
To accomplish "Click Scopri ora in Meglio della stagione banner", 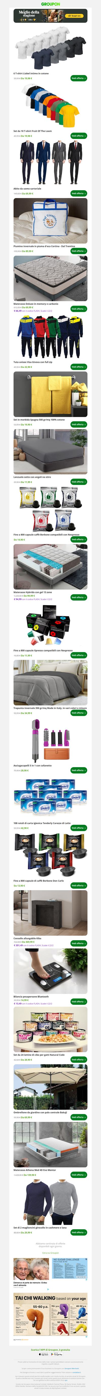I will [x=75, y=16].
